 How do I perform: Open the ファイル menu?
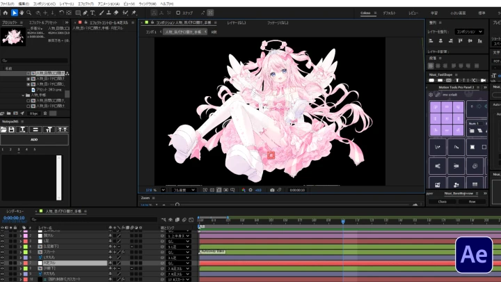pyautogui.click(x=7, y=4)
